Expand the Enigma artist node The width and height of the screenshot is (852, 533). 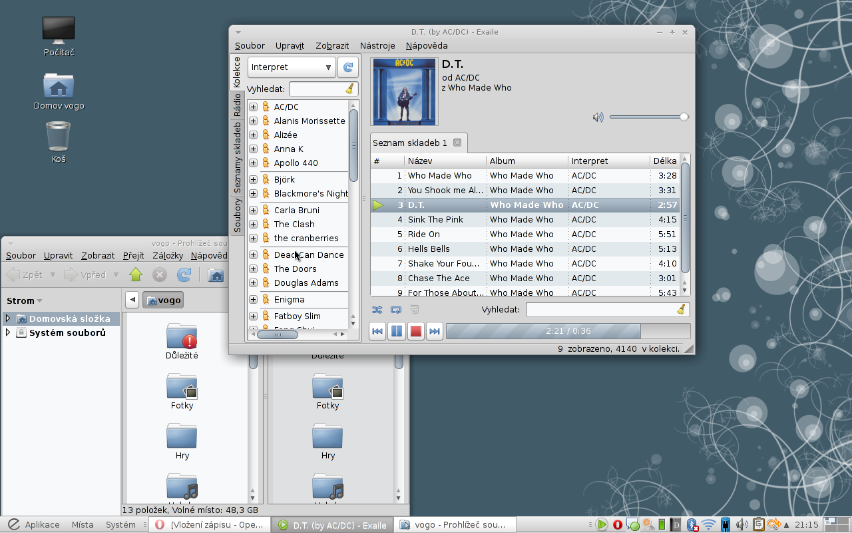click(254, 300)
